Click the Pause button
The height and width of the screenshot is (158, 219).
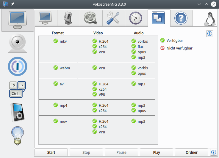[x=121, y=152]
